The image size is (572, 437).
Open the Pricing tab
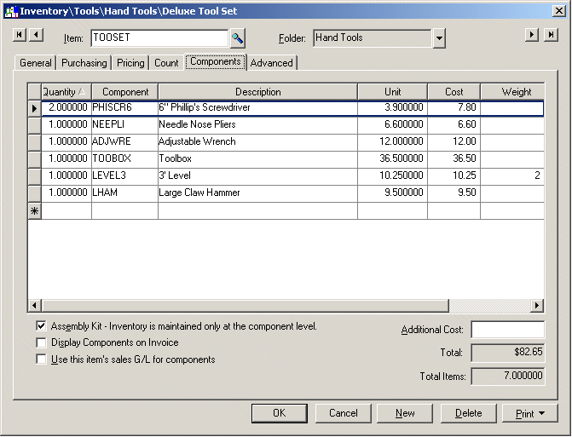click(130, 63)
